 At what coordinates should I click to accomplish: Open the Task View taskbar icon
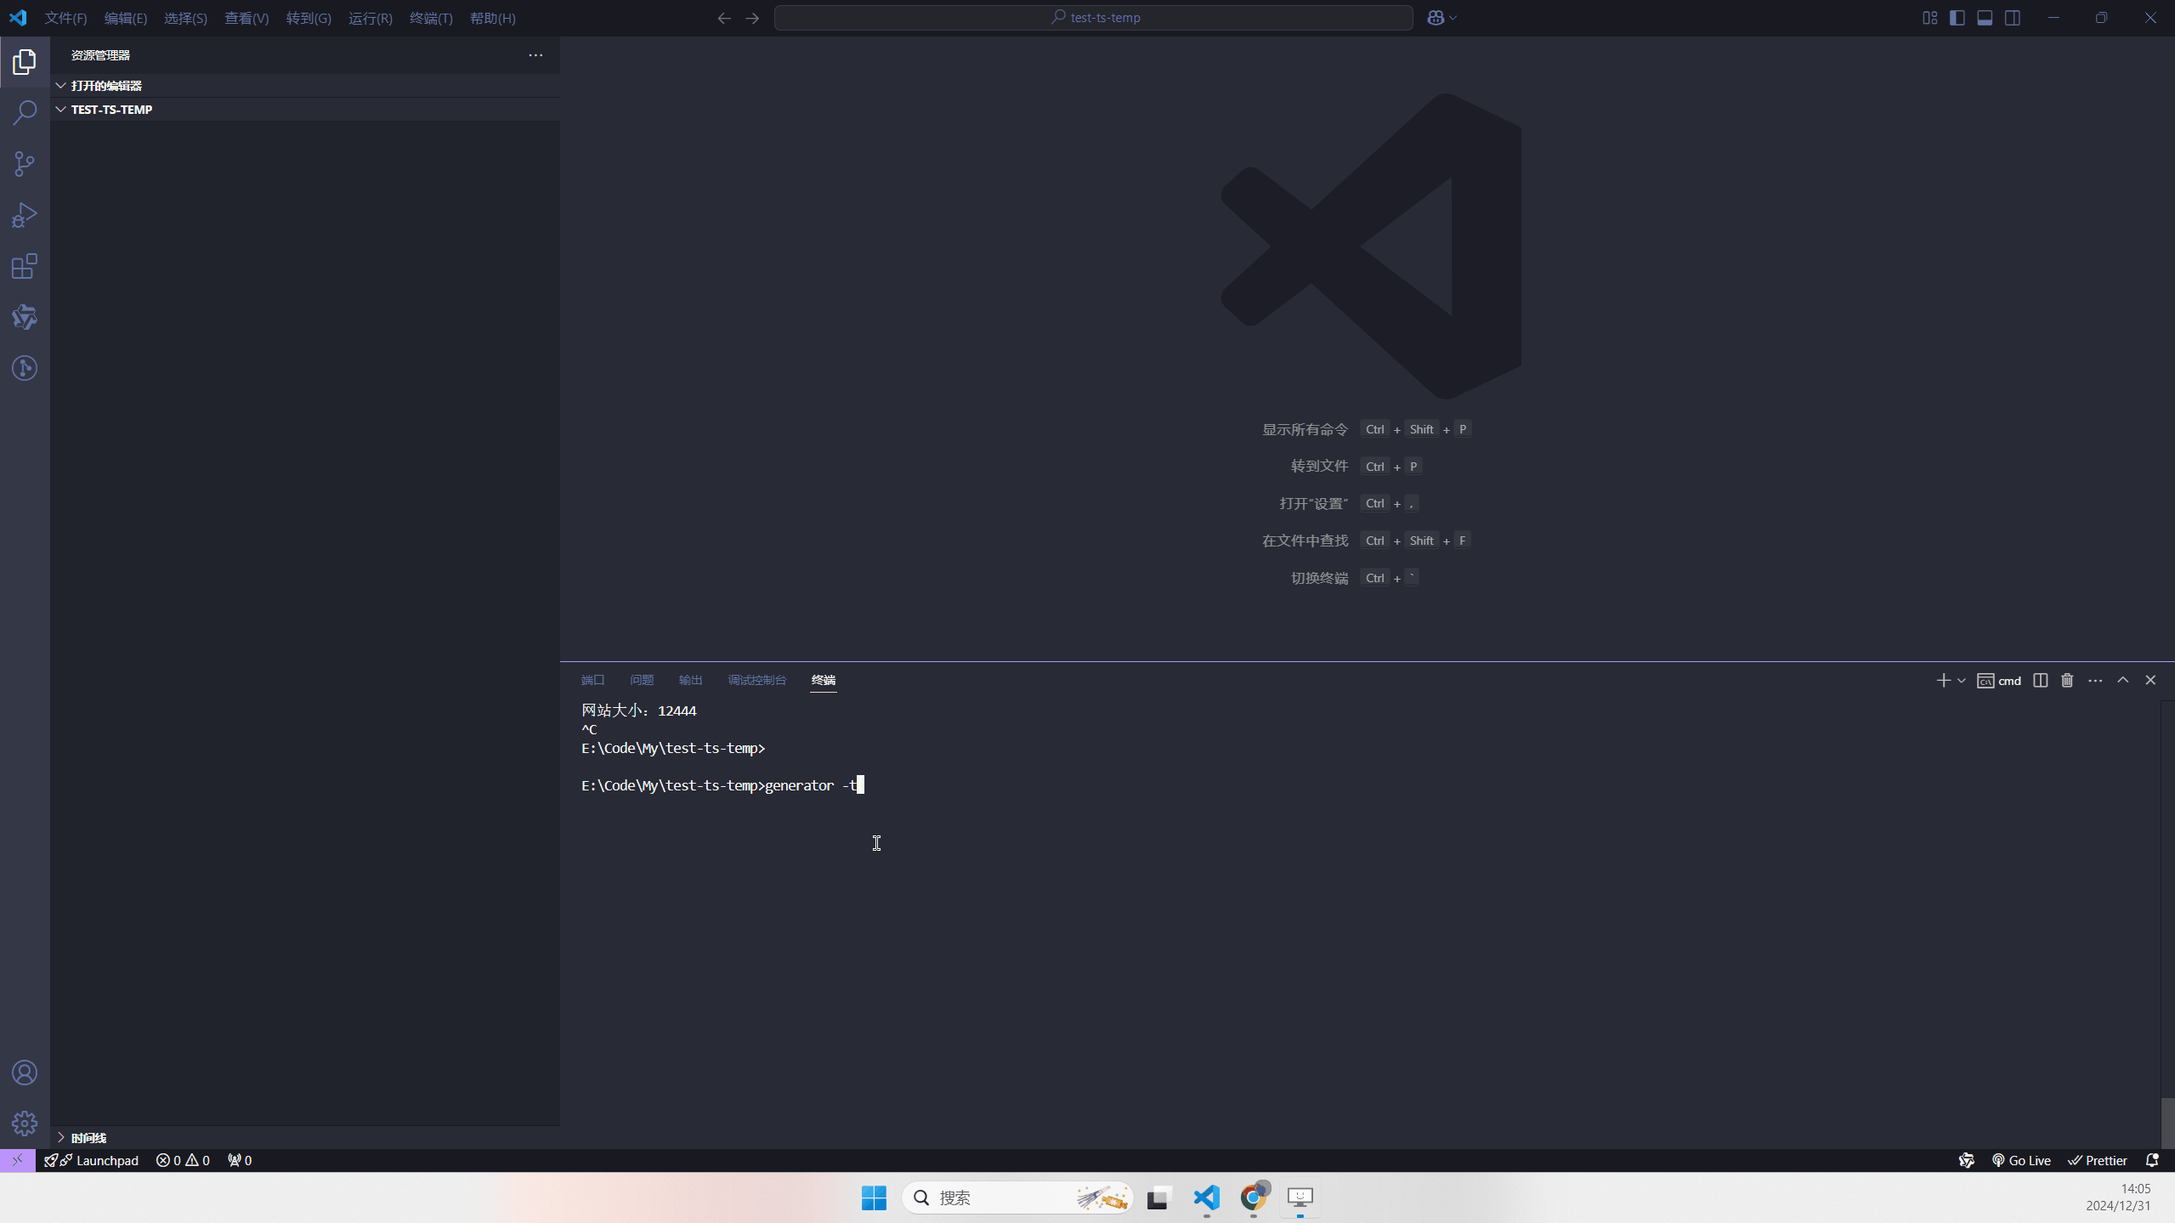1158,1198
